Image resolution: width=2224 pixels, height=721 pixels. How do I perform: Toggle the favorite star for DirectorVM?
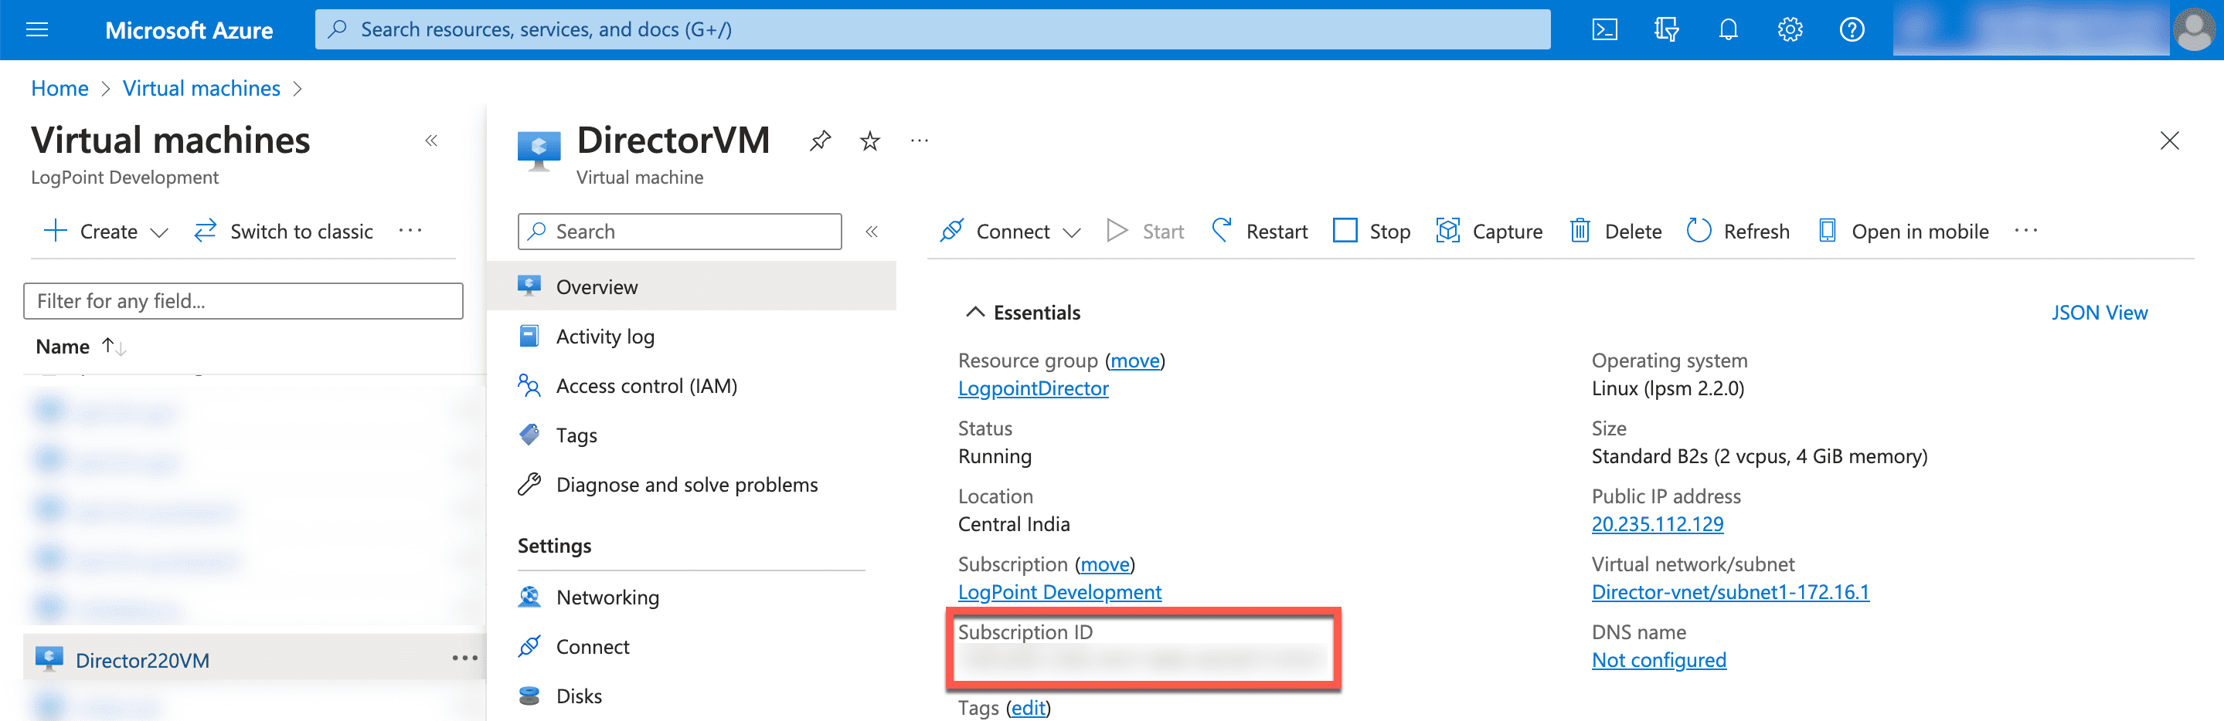click(869, 140)
